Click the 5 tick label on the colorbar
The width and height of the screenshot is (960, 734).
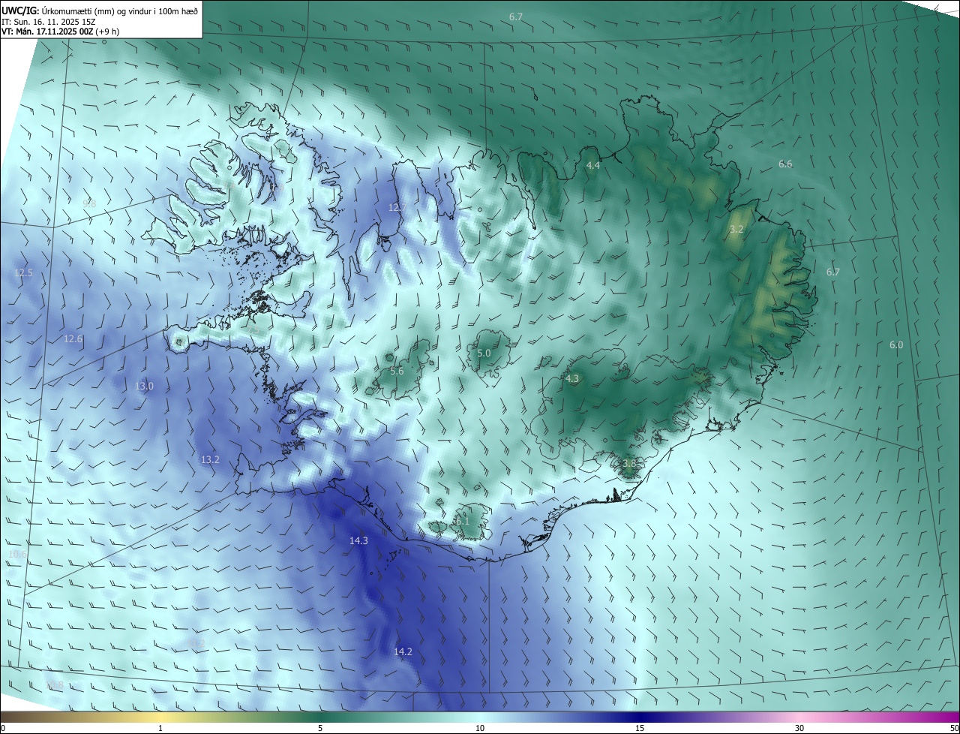[x=320, y=728]
